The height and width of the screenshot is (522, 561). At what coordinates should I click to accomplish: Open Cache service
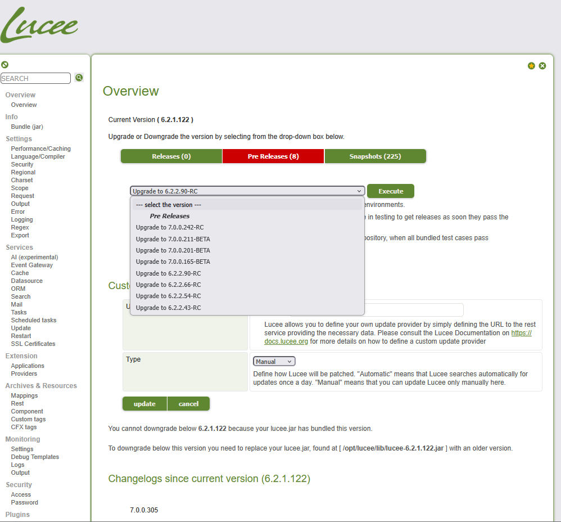tap(20, 273)
